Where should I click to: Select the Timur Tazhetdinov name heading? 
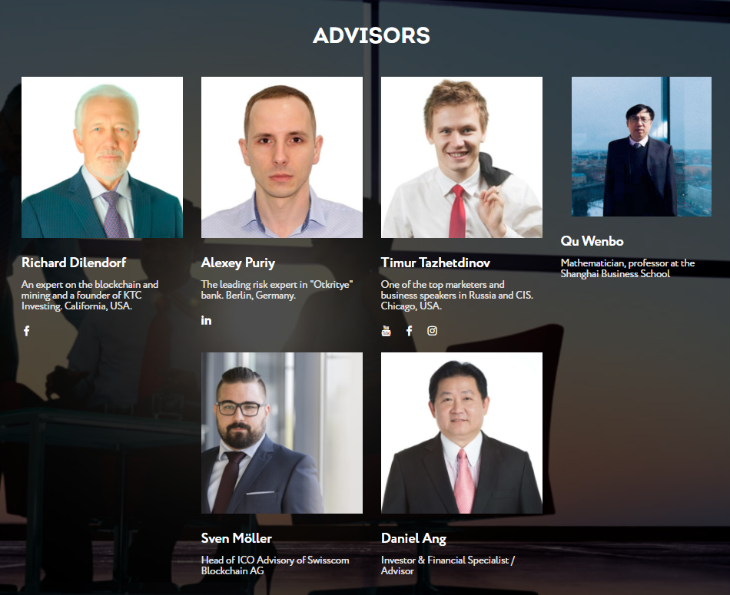436,263
